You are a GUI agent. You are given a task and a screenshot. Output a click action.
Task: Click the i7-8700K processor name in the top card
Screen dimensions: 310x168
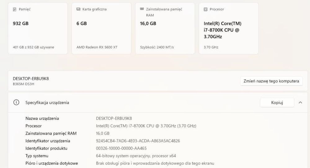point(222,30)
